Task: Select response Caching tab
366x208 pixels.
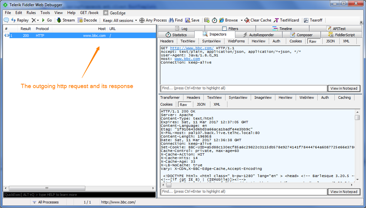Action: tap(344, 97)
